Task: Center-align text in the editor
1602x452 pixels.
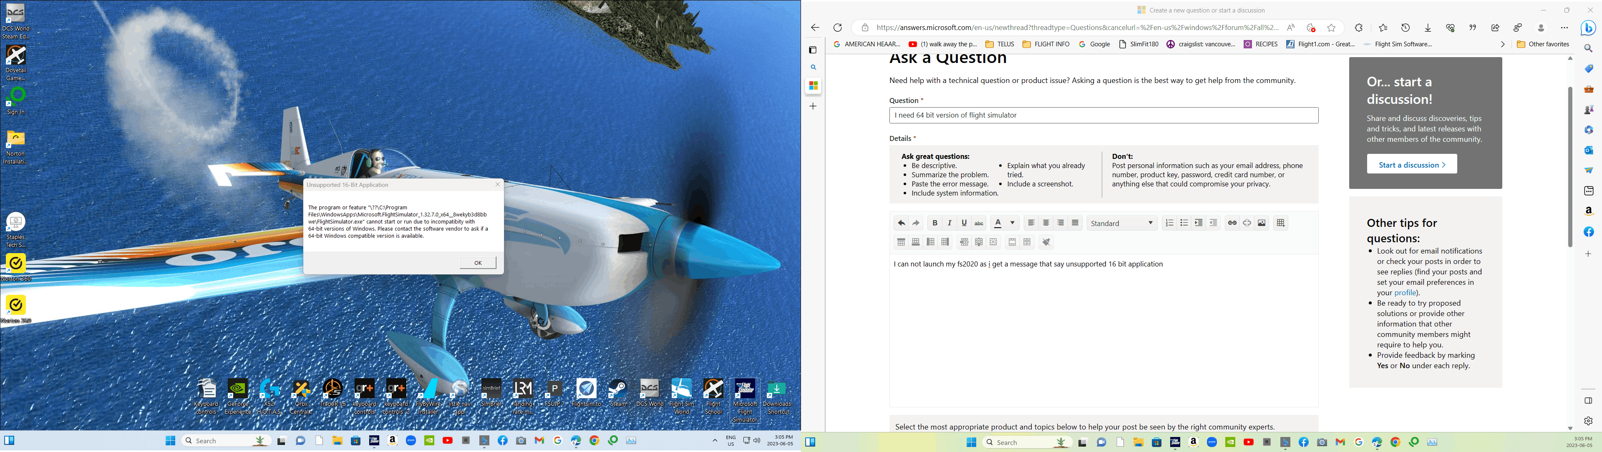Action: 1046,223
